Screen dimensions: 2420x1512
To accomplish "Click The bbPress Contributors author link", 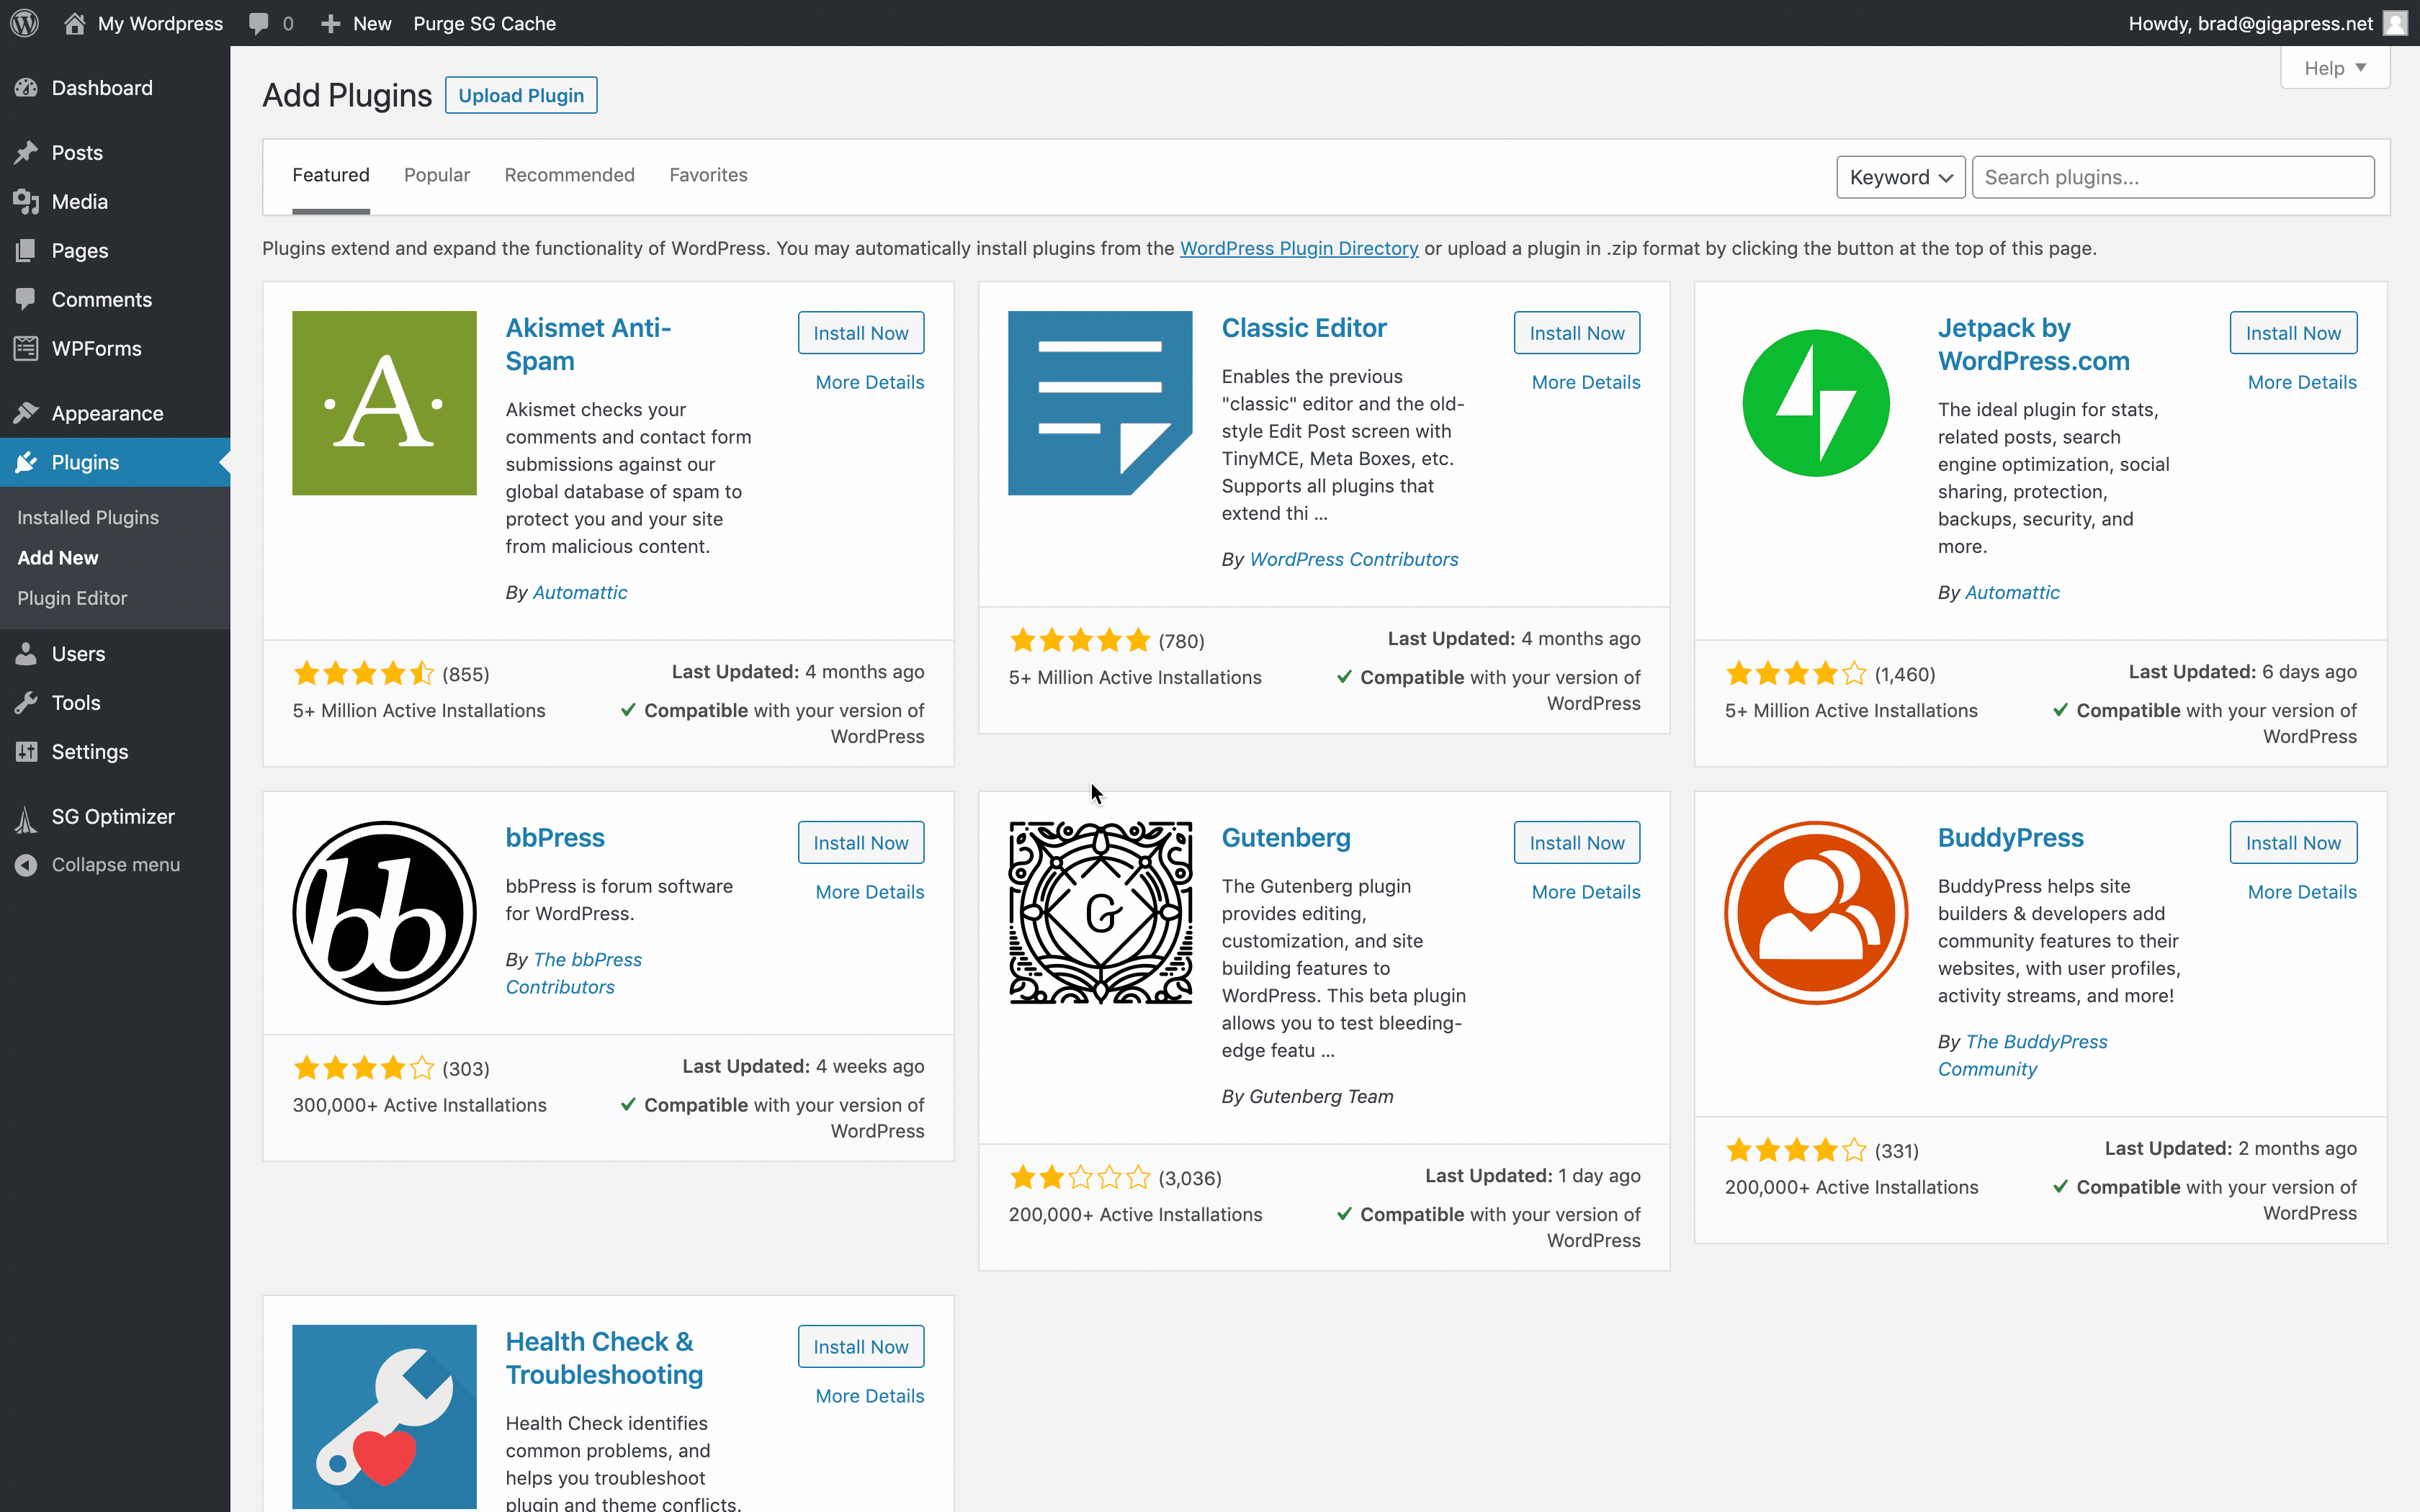I will pyautogui.click(x=574, y=973).
